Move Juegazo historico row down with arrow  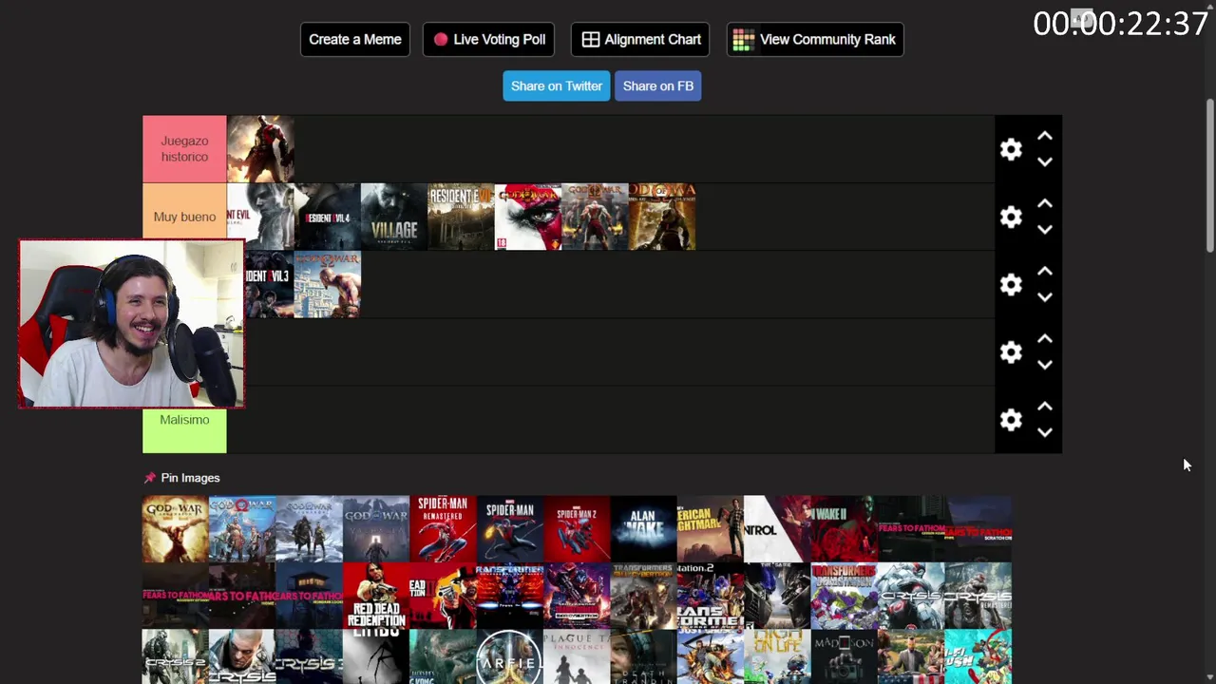pos(1045,161)
